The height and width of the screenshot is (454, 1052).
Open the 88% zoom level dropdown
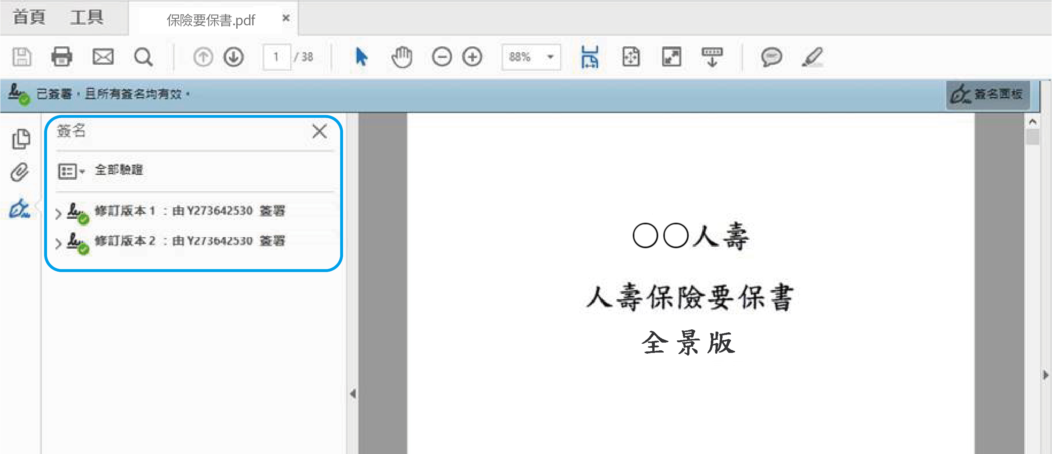point(550,57)
